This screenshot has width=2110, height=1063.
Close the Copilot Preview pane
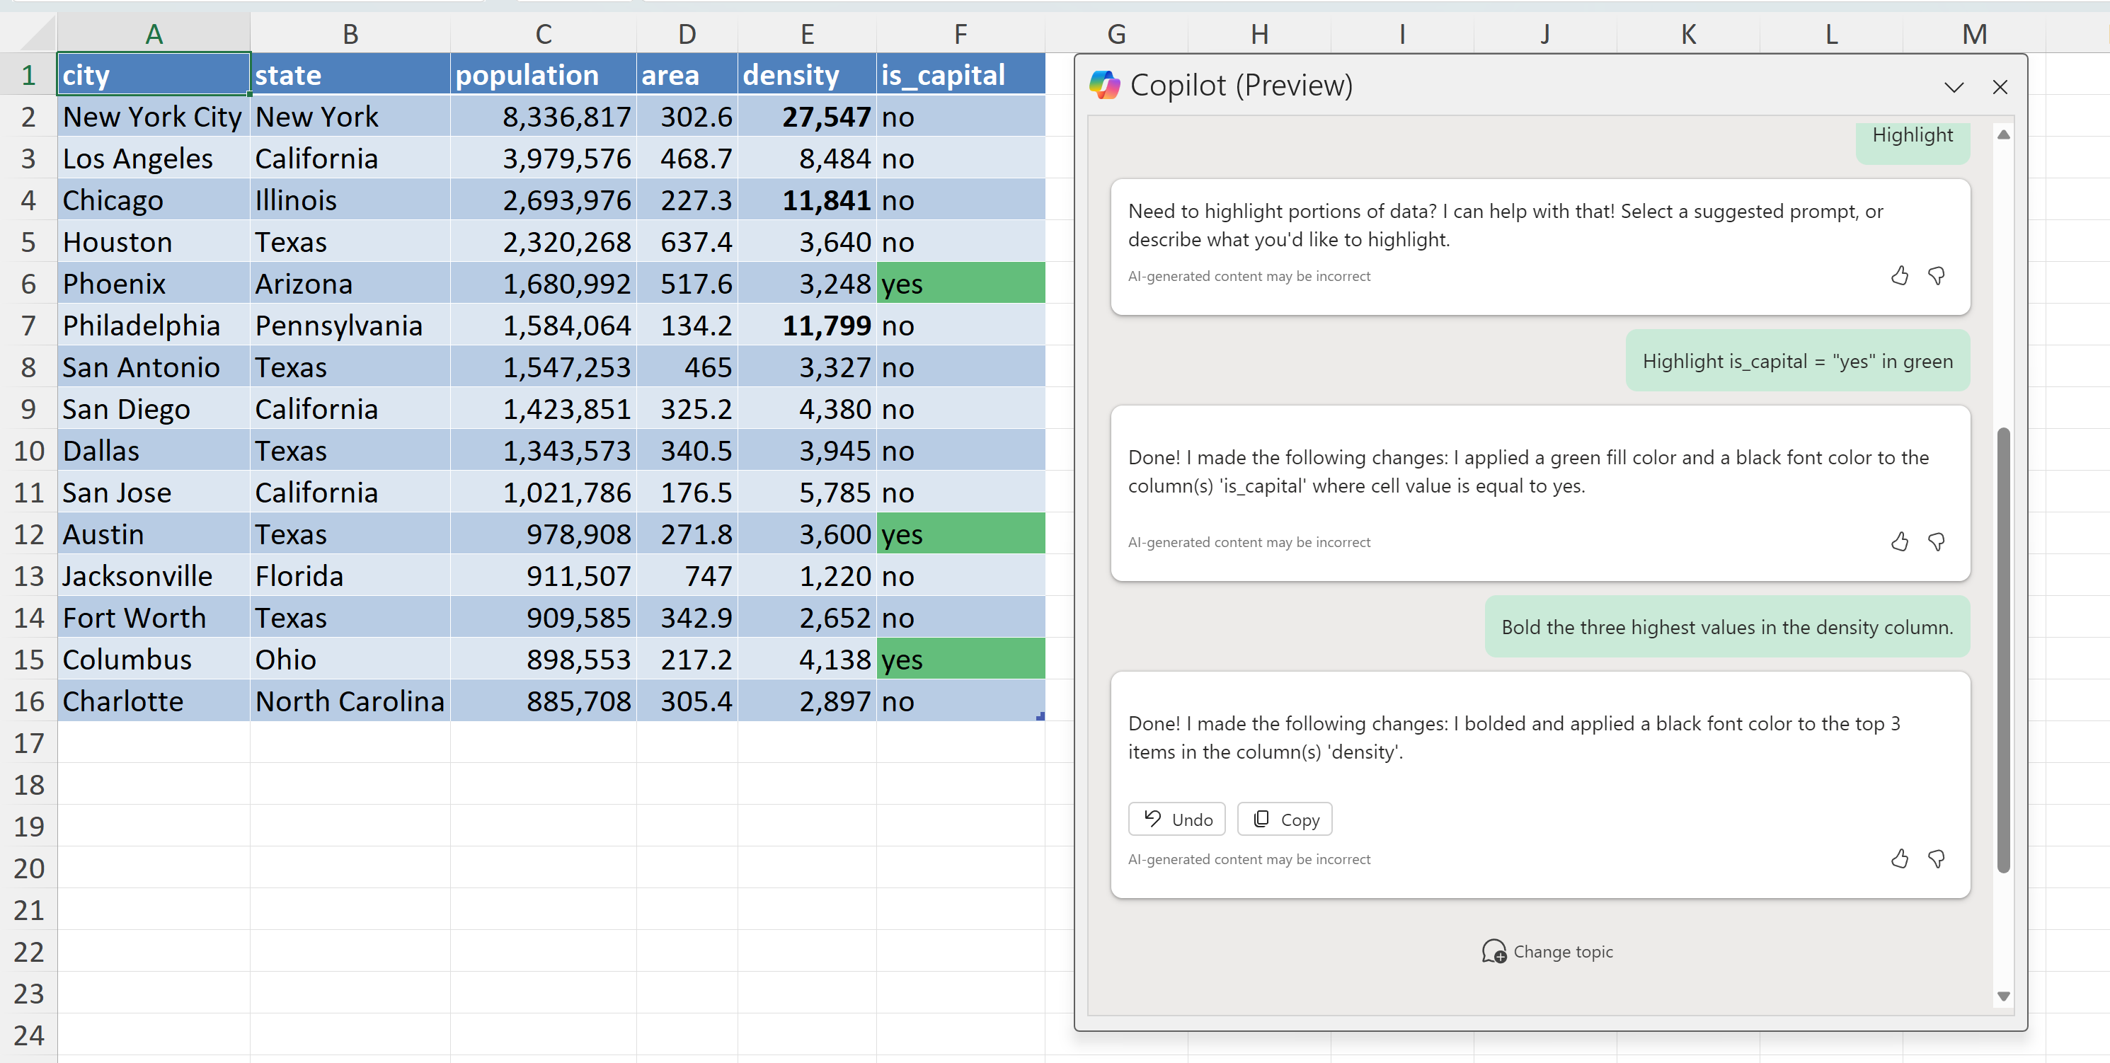[x=2000, y=87]
